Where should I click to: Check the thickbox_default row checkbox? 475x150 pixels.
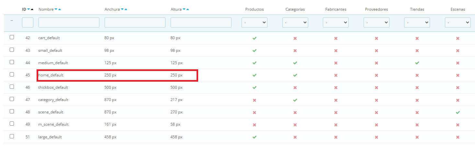click(x=12, y=87)
